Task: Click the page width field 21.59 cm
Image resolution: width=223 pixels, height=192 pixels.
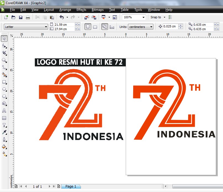Action: pyautogui.click(x=64, y=25)
